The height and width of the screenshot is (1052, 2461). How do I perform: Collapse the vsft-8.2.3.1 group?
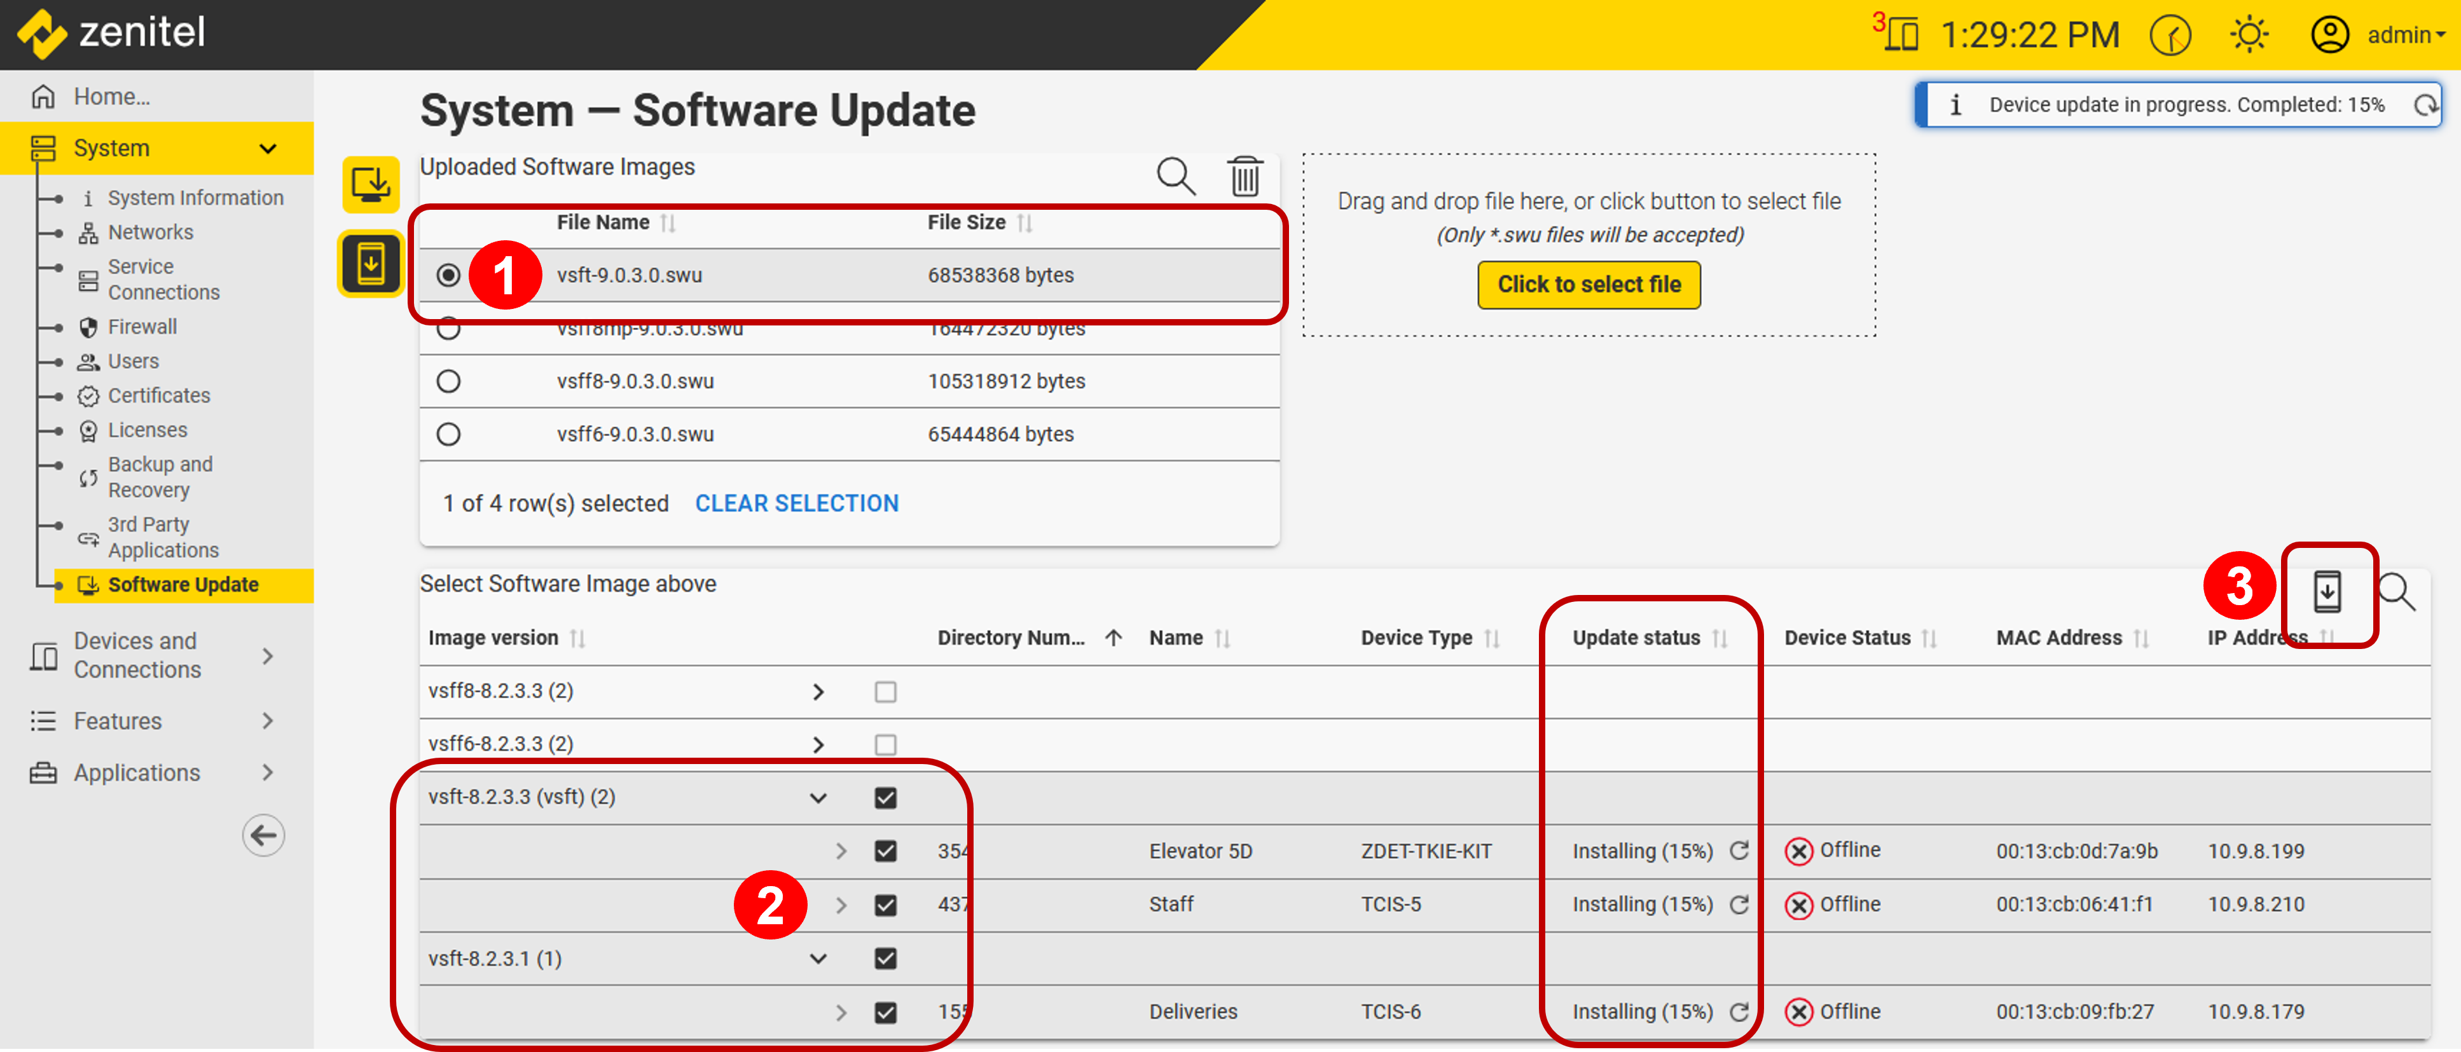click(x=818, y=959)
